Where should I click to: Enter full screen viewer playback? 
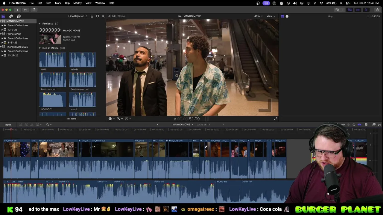coord(276,119)
